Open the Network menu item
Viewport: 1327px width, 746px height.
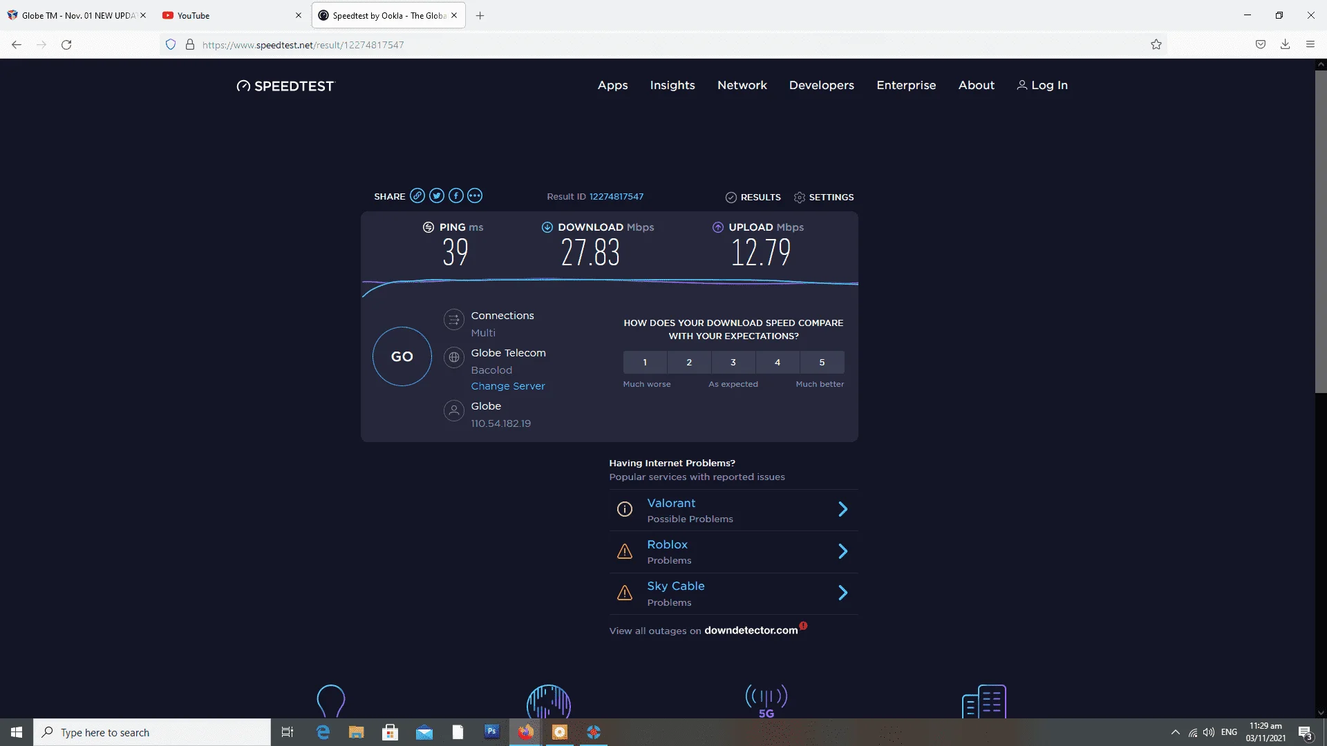pyautogui.click(x=742, y=85)
